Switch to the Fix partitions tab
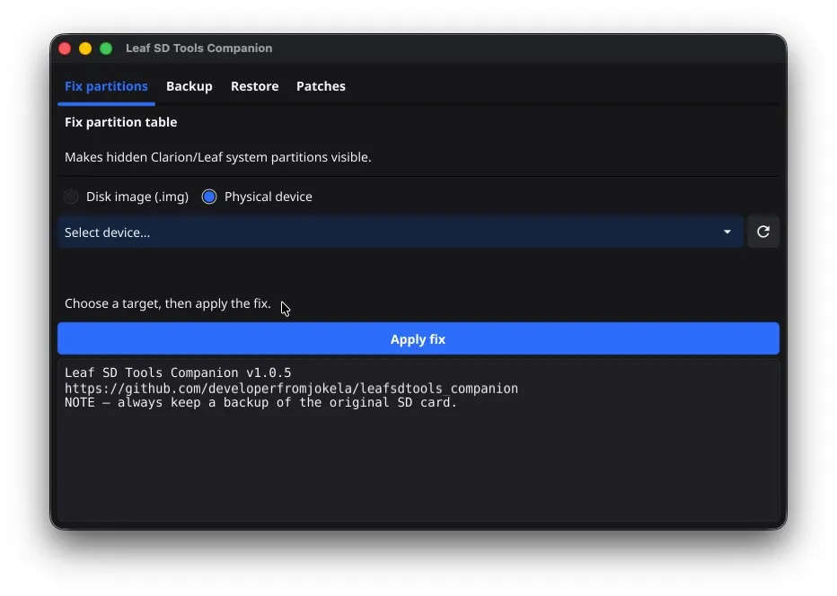The height and width of the screenshot is (596, 837). tap(106, 86)
